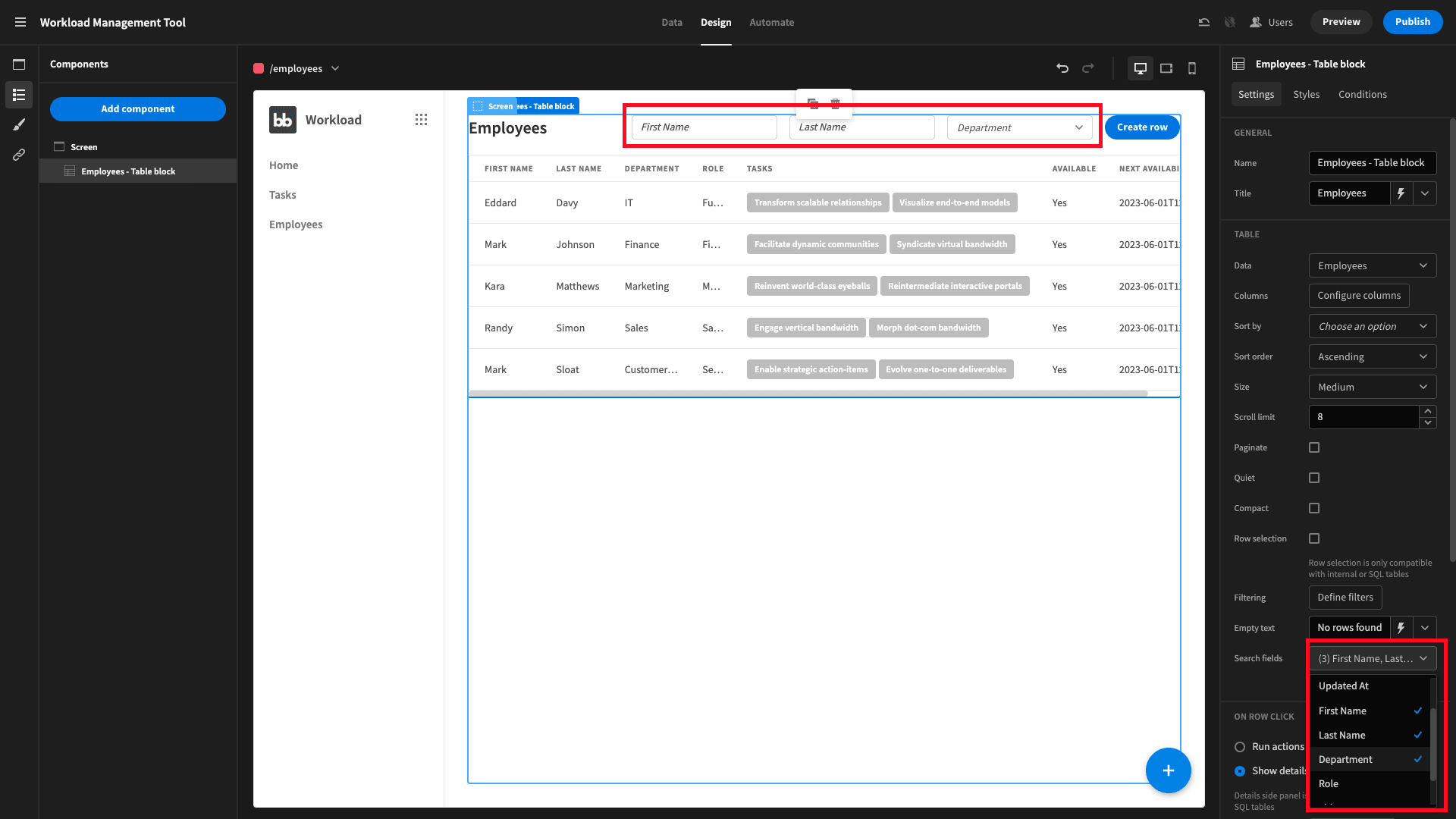Open the Size Medium dropdown

click(1372, 387)
